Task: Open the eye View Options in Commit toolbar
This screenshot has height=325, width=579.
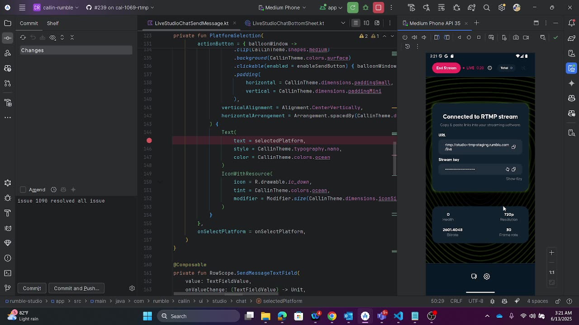Action: (x=53, y=37)
